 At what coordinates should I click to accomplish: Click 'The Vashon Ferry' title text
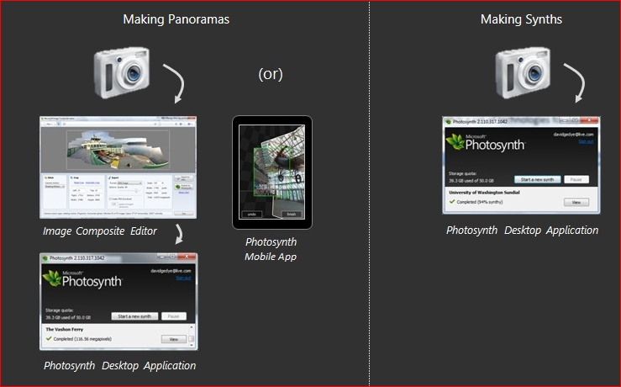[64, 329]
